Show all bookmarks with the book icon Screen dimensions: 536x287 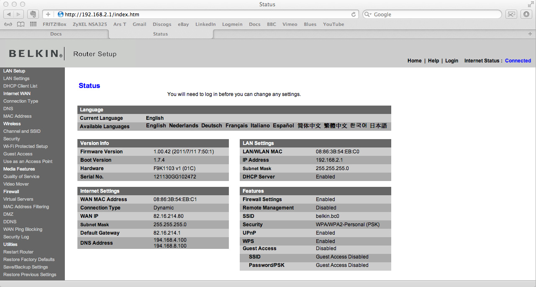click(21, 24)
